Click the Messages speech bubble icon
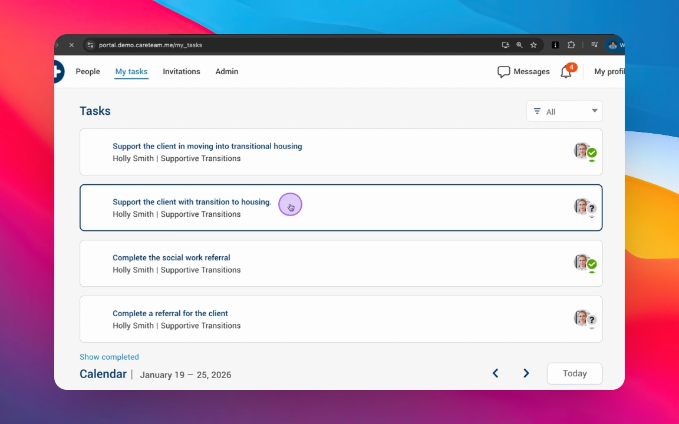Screen dimensions: 679x424 coord(503,72)
